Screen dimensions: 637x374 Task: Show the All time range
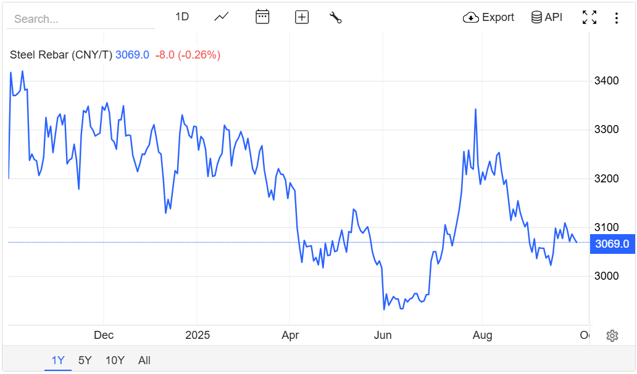pyautogui.click(x=144, y=360)
